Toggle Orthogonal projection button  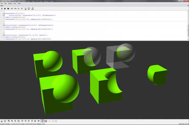coord(46,121)
